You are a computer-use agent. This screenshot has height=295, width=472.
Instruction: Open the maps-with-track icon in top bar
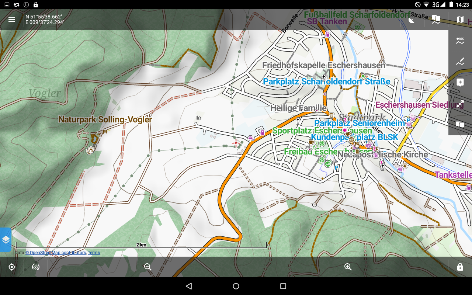click(x=436, y=20)
